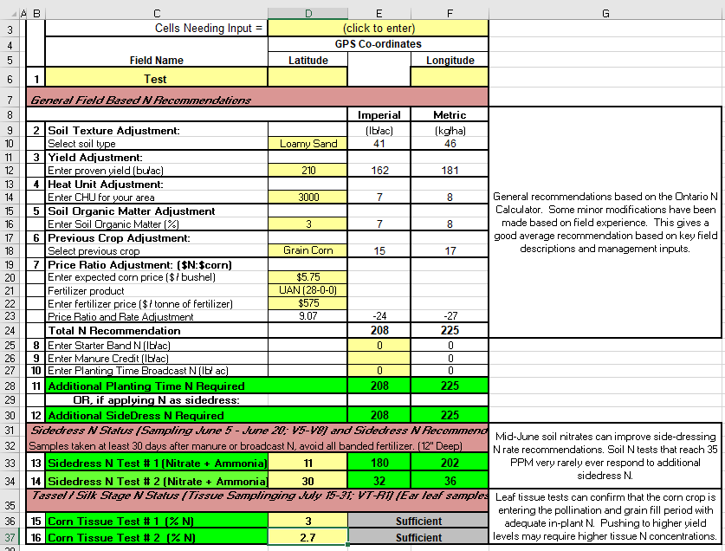
Task: Click Sidedress Test #2 metric result 36
Action: (x=450, y=481)
